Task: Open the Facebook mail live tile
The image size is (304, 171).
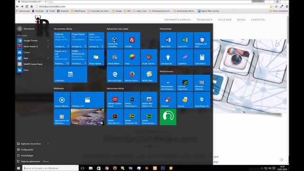Action: 62,40
